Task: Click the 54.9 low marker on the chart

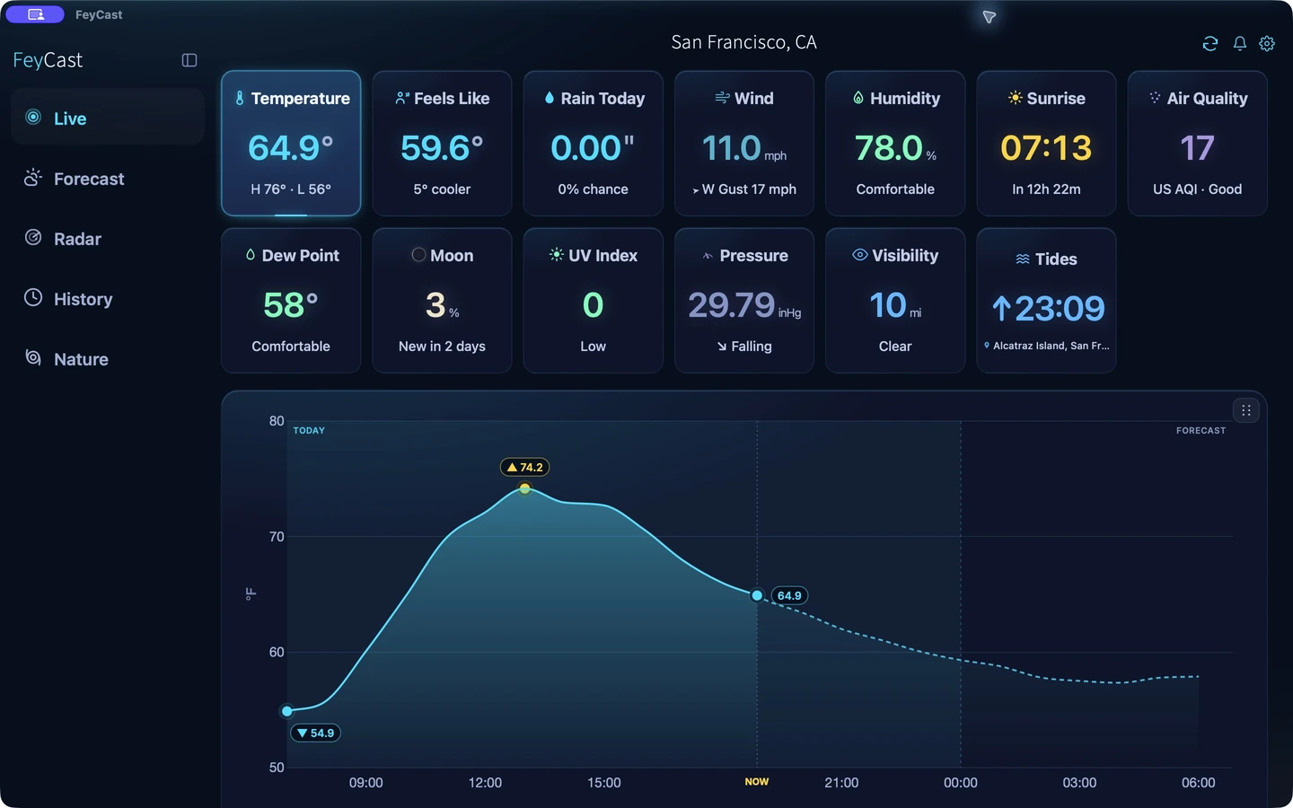Action: (315, 733)
